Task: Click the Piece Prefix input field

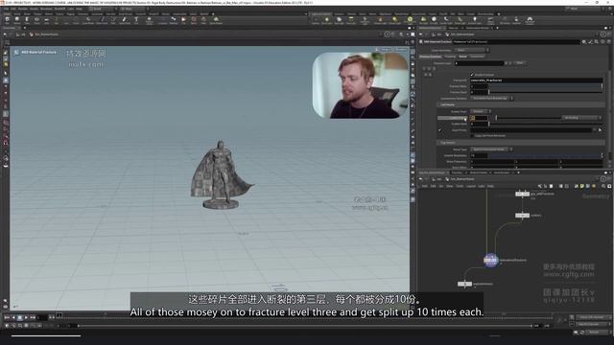Action: pos(536,80)
